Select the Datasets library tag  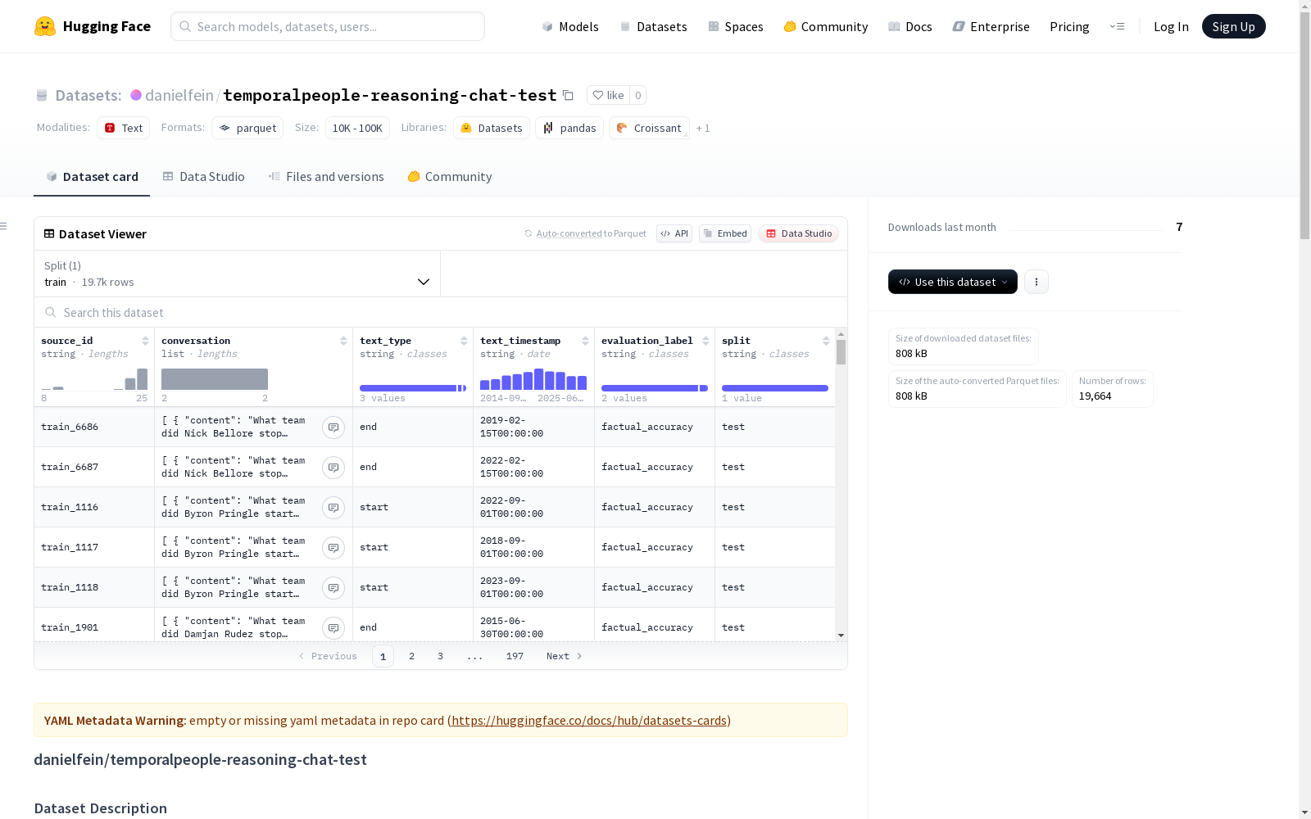coord(492,128)
